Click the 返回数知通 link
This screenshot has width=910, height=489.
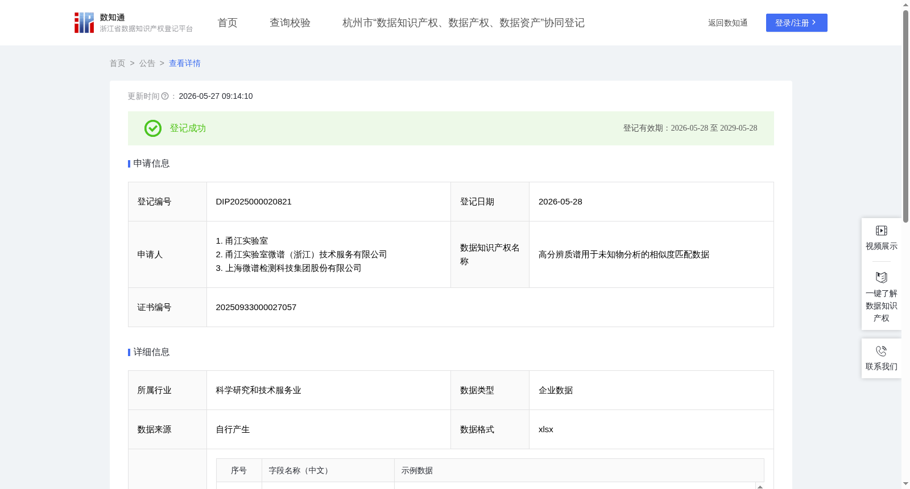pos(728,23)
